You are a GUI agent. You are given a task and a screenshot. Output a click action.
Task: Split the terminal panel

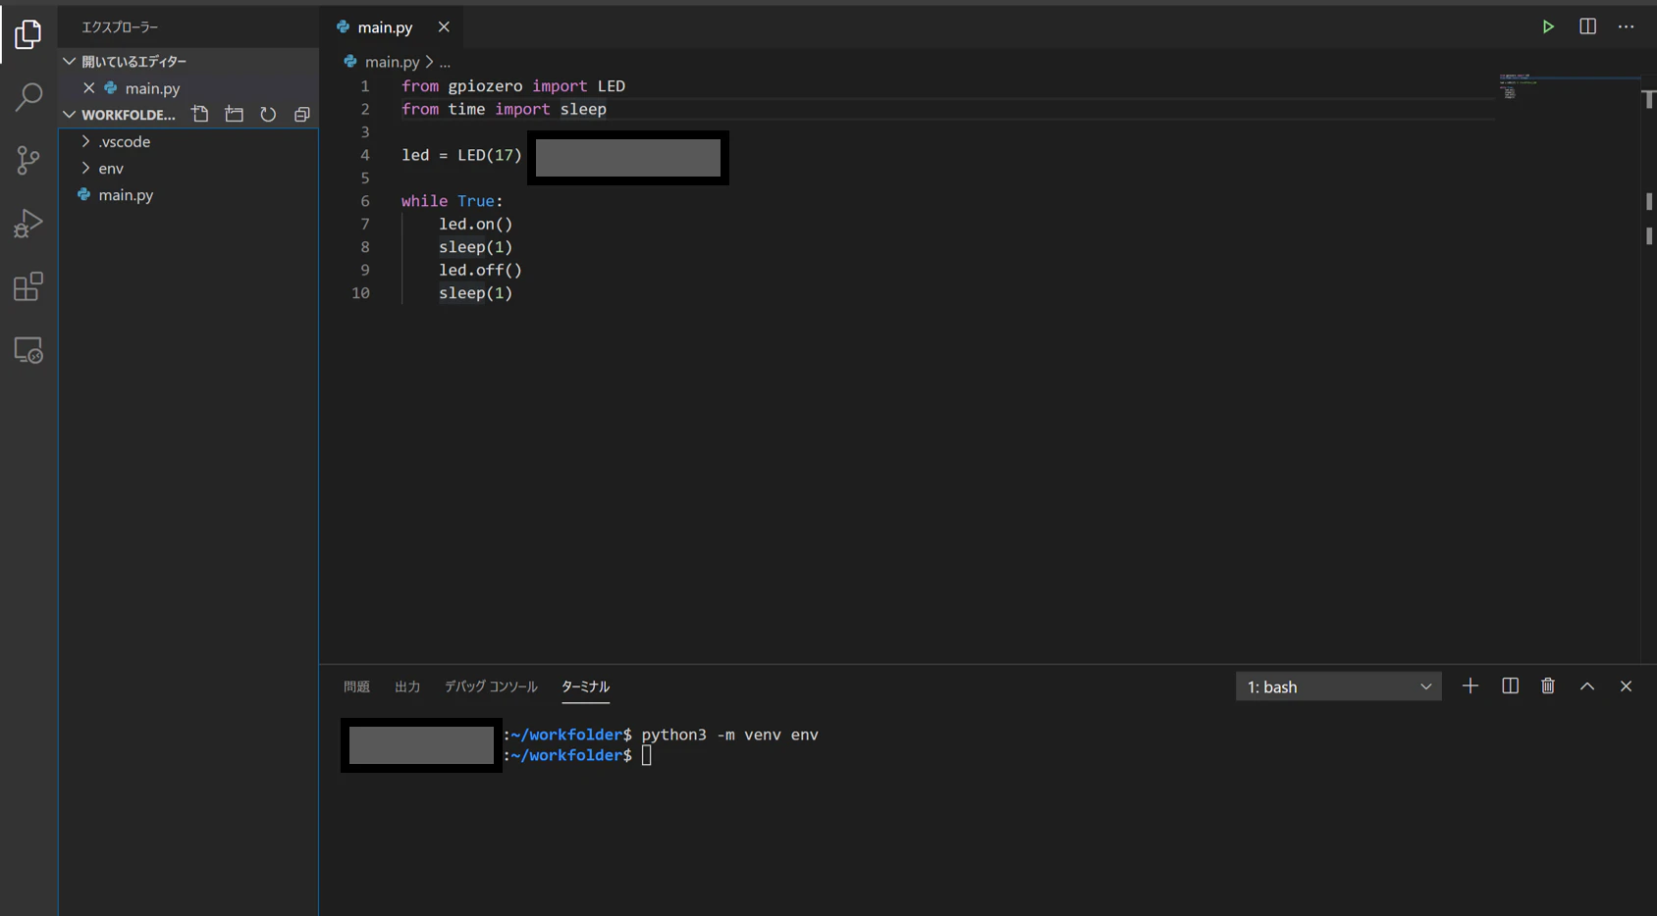pyautogui.click(x=1510, y=687)
